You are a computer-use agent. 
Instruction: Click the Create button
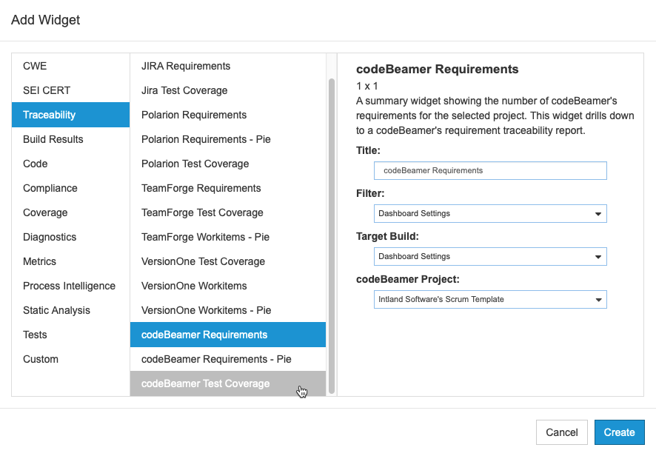click(619, 432)
